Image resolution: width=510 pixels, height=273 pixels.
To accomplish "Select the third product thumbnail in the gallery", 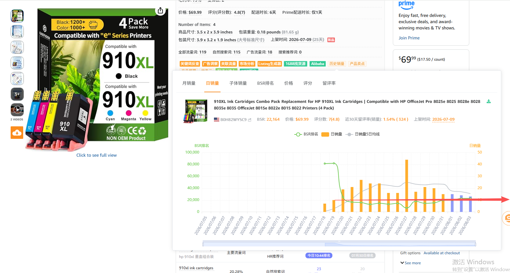I will coord(17,47).
